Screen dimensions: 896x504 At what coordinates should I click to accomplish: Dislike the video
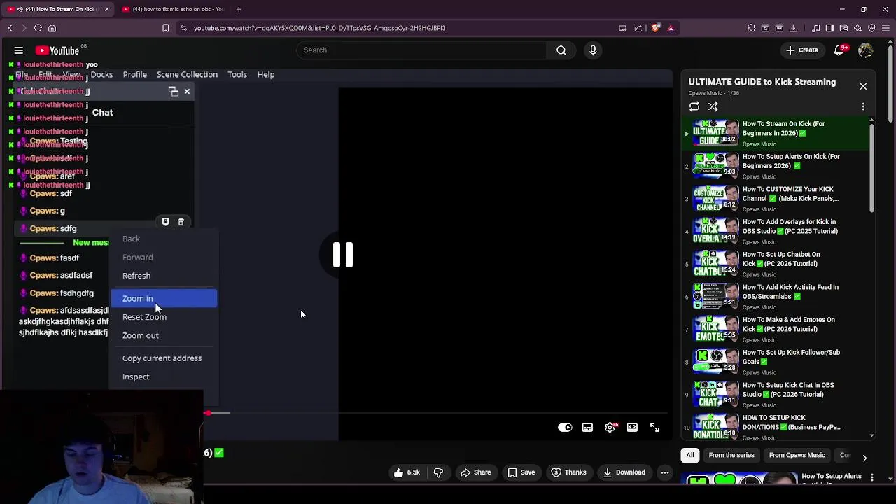click(438, 472)
